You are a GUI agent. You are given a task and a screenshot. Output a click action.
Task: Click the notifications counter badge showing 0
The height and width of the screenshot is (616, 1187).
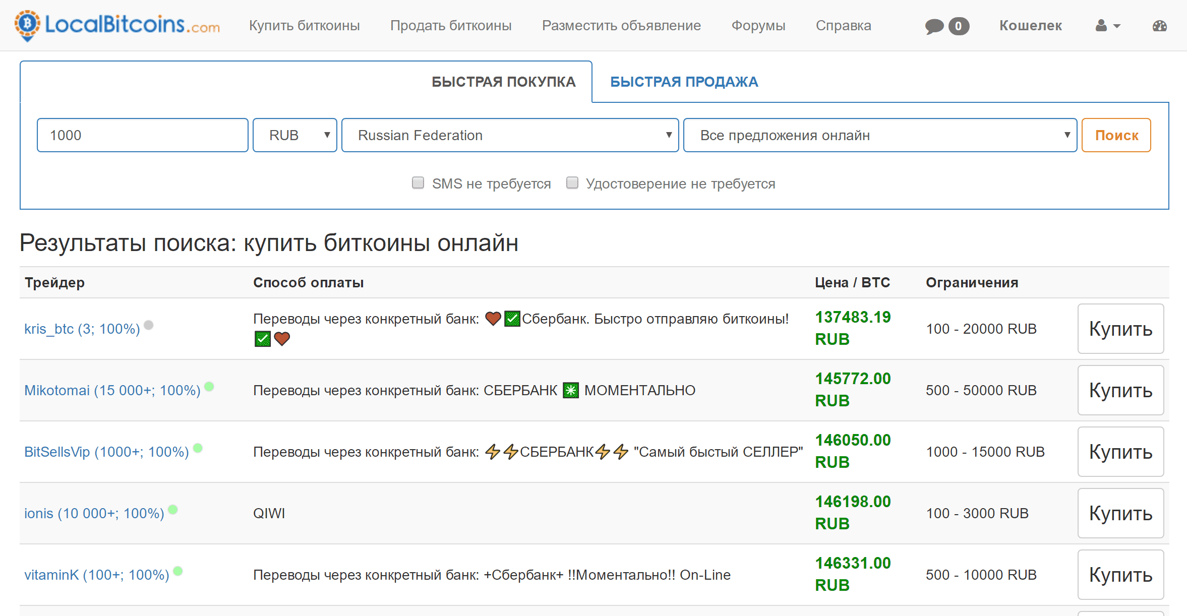(x=958, y=25)
